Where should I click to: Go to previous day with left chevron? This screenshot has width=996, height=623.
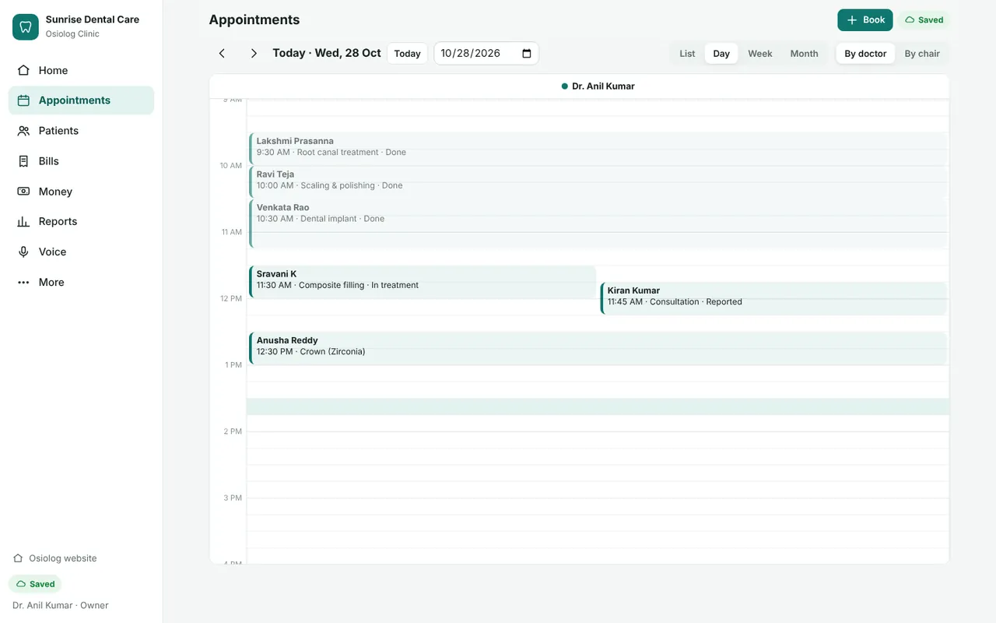(x=222, y=53)
